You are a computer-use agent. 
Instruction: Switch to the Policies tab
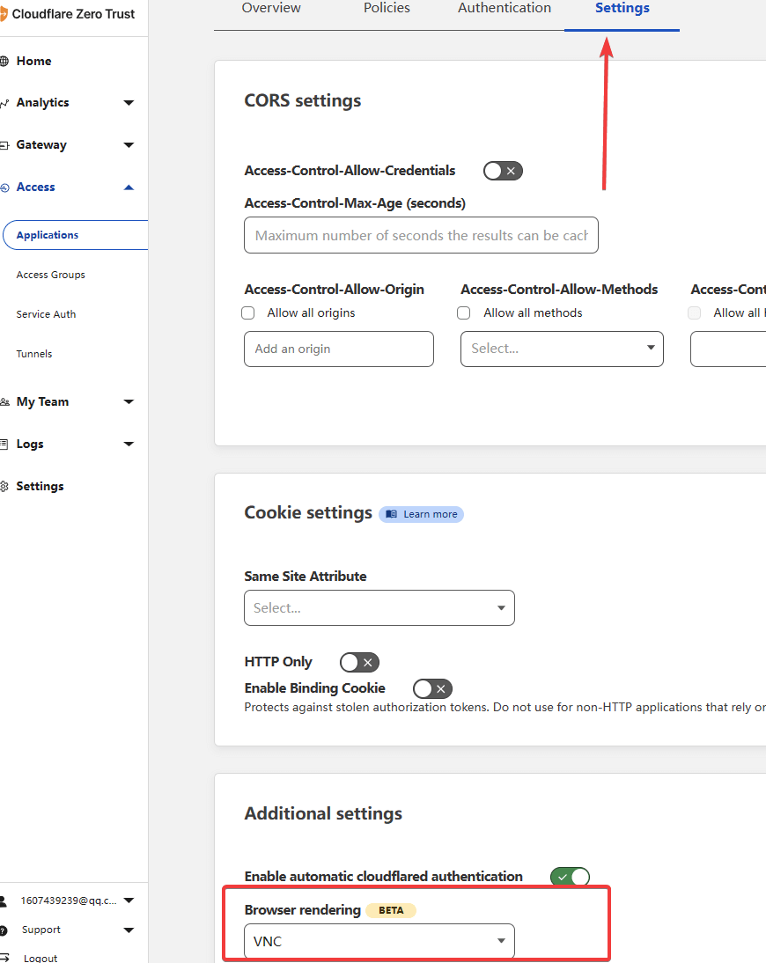click(x=387, y=8)
